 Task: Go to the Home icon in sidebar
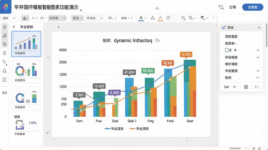click(5, 27)
